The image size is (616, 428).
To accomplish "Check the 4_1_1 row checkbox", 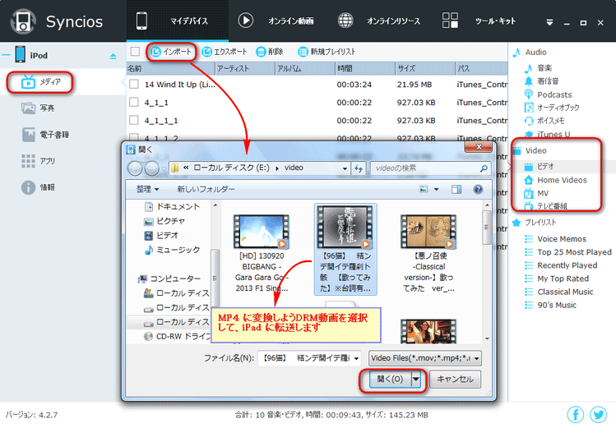I will (x=134, y=102).
